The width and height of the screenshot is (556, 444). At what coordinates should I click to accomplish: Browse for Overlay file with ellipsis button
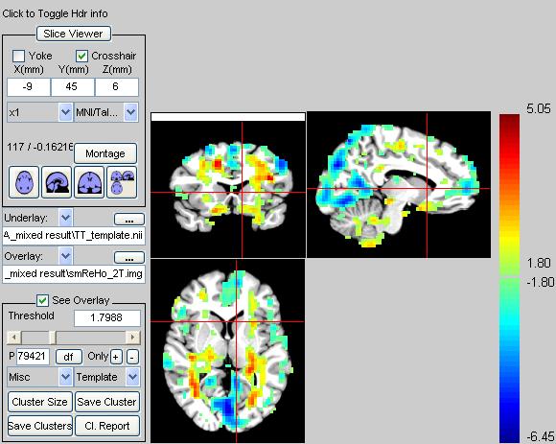tap(129, 258)
